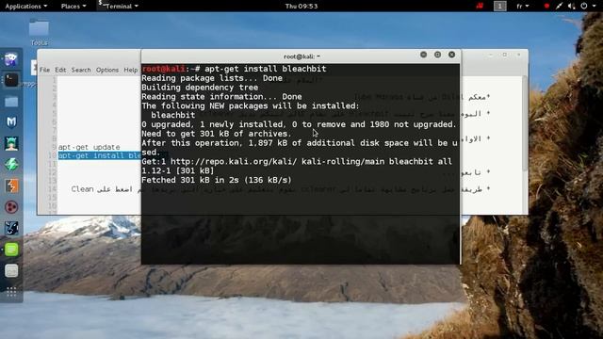Launch Burp Suite orange icon in dock
The image size is (603, 339).
click(11, 186)
